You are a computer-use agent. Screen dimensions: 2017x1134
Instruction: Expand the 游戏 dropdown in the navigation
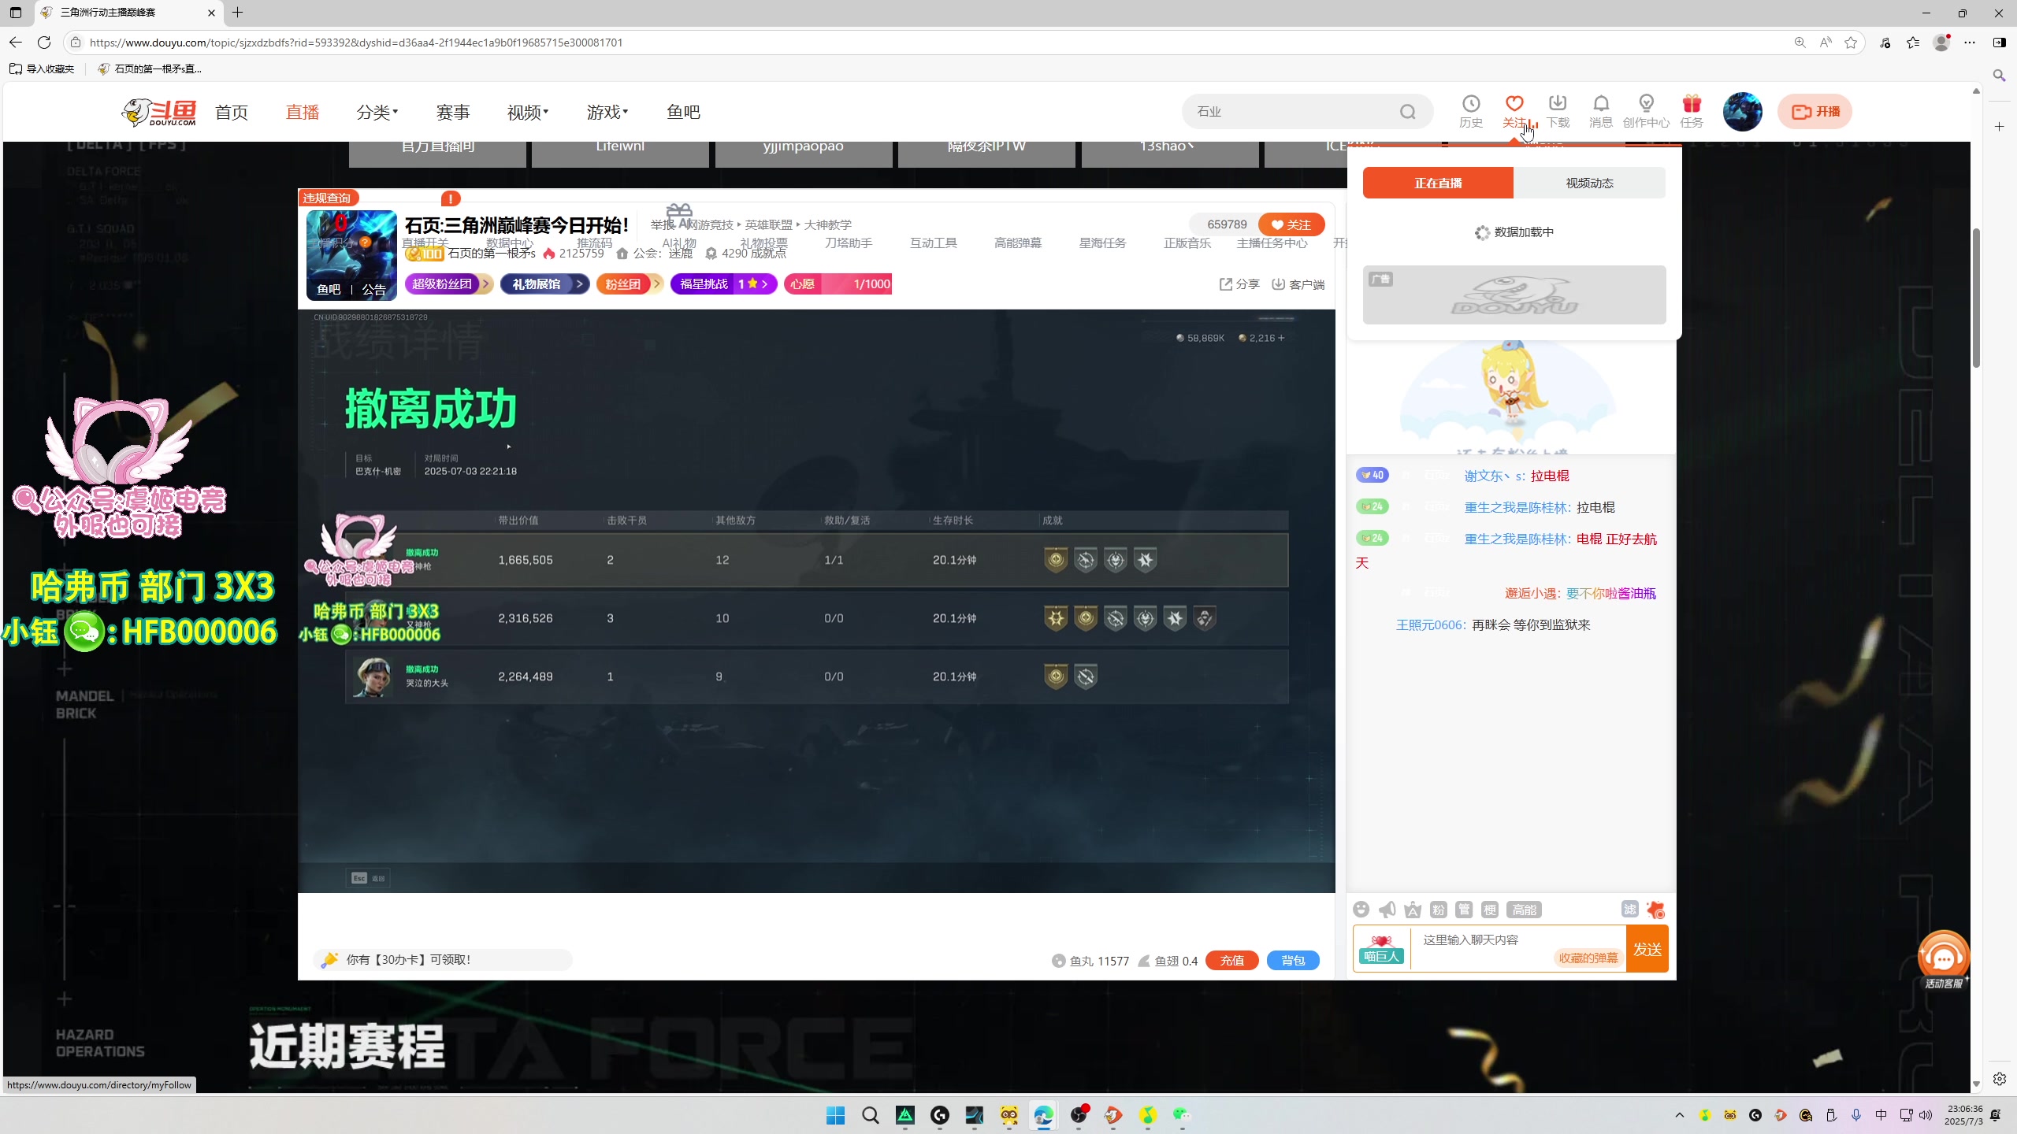coord(607,112)
